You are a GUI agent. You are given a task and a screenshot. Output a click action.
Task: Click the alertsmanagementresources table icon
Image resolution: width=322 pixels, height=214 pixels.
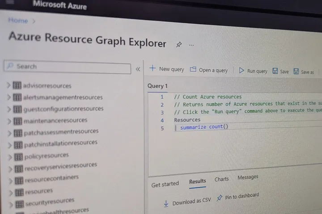tap(17, 97)
